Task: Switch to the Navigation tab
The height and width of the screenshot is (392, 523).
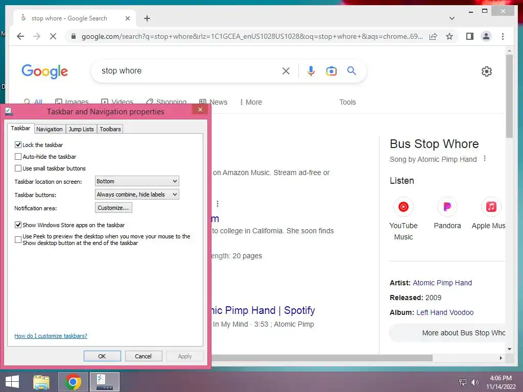Action: pyautogui.click(x=50, y=129)
